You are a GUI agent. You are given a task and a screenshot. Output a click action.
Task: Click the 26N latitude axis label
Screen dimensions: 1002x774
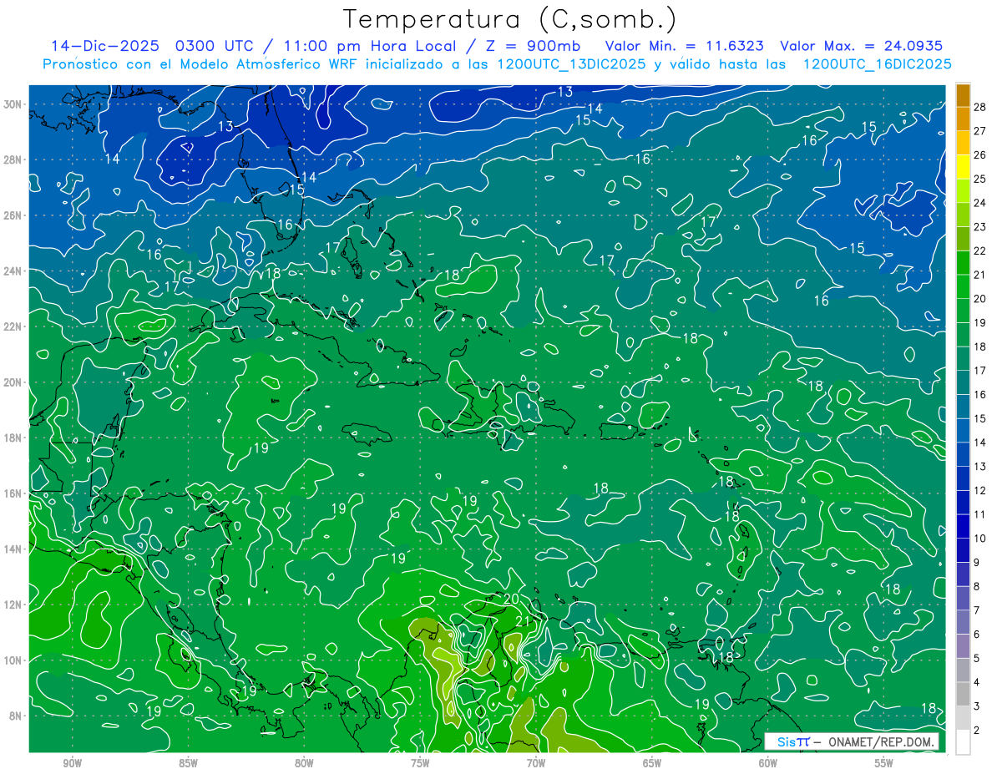click(14, 215)
